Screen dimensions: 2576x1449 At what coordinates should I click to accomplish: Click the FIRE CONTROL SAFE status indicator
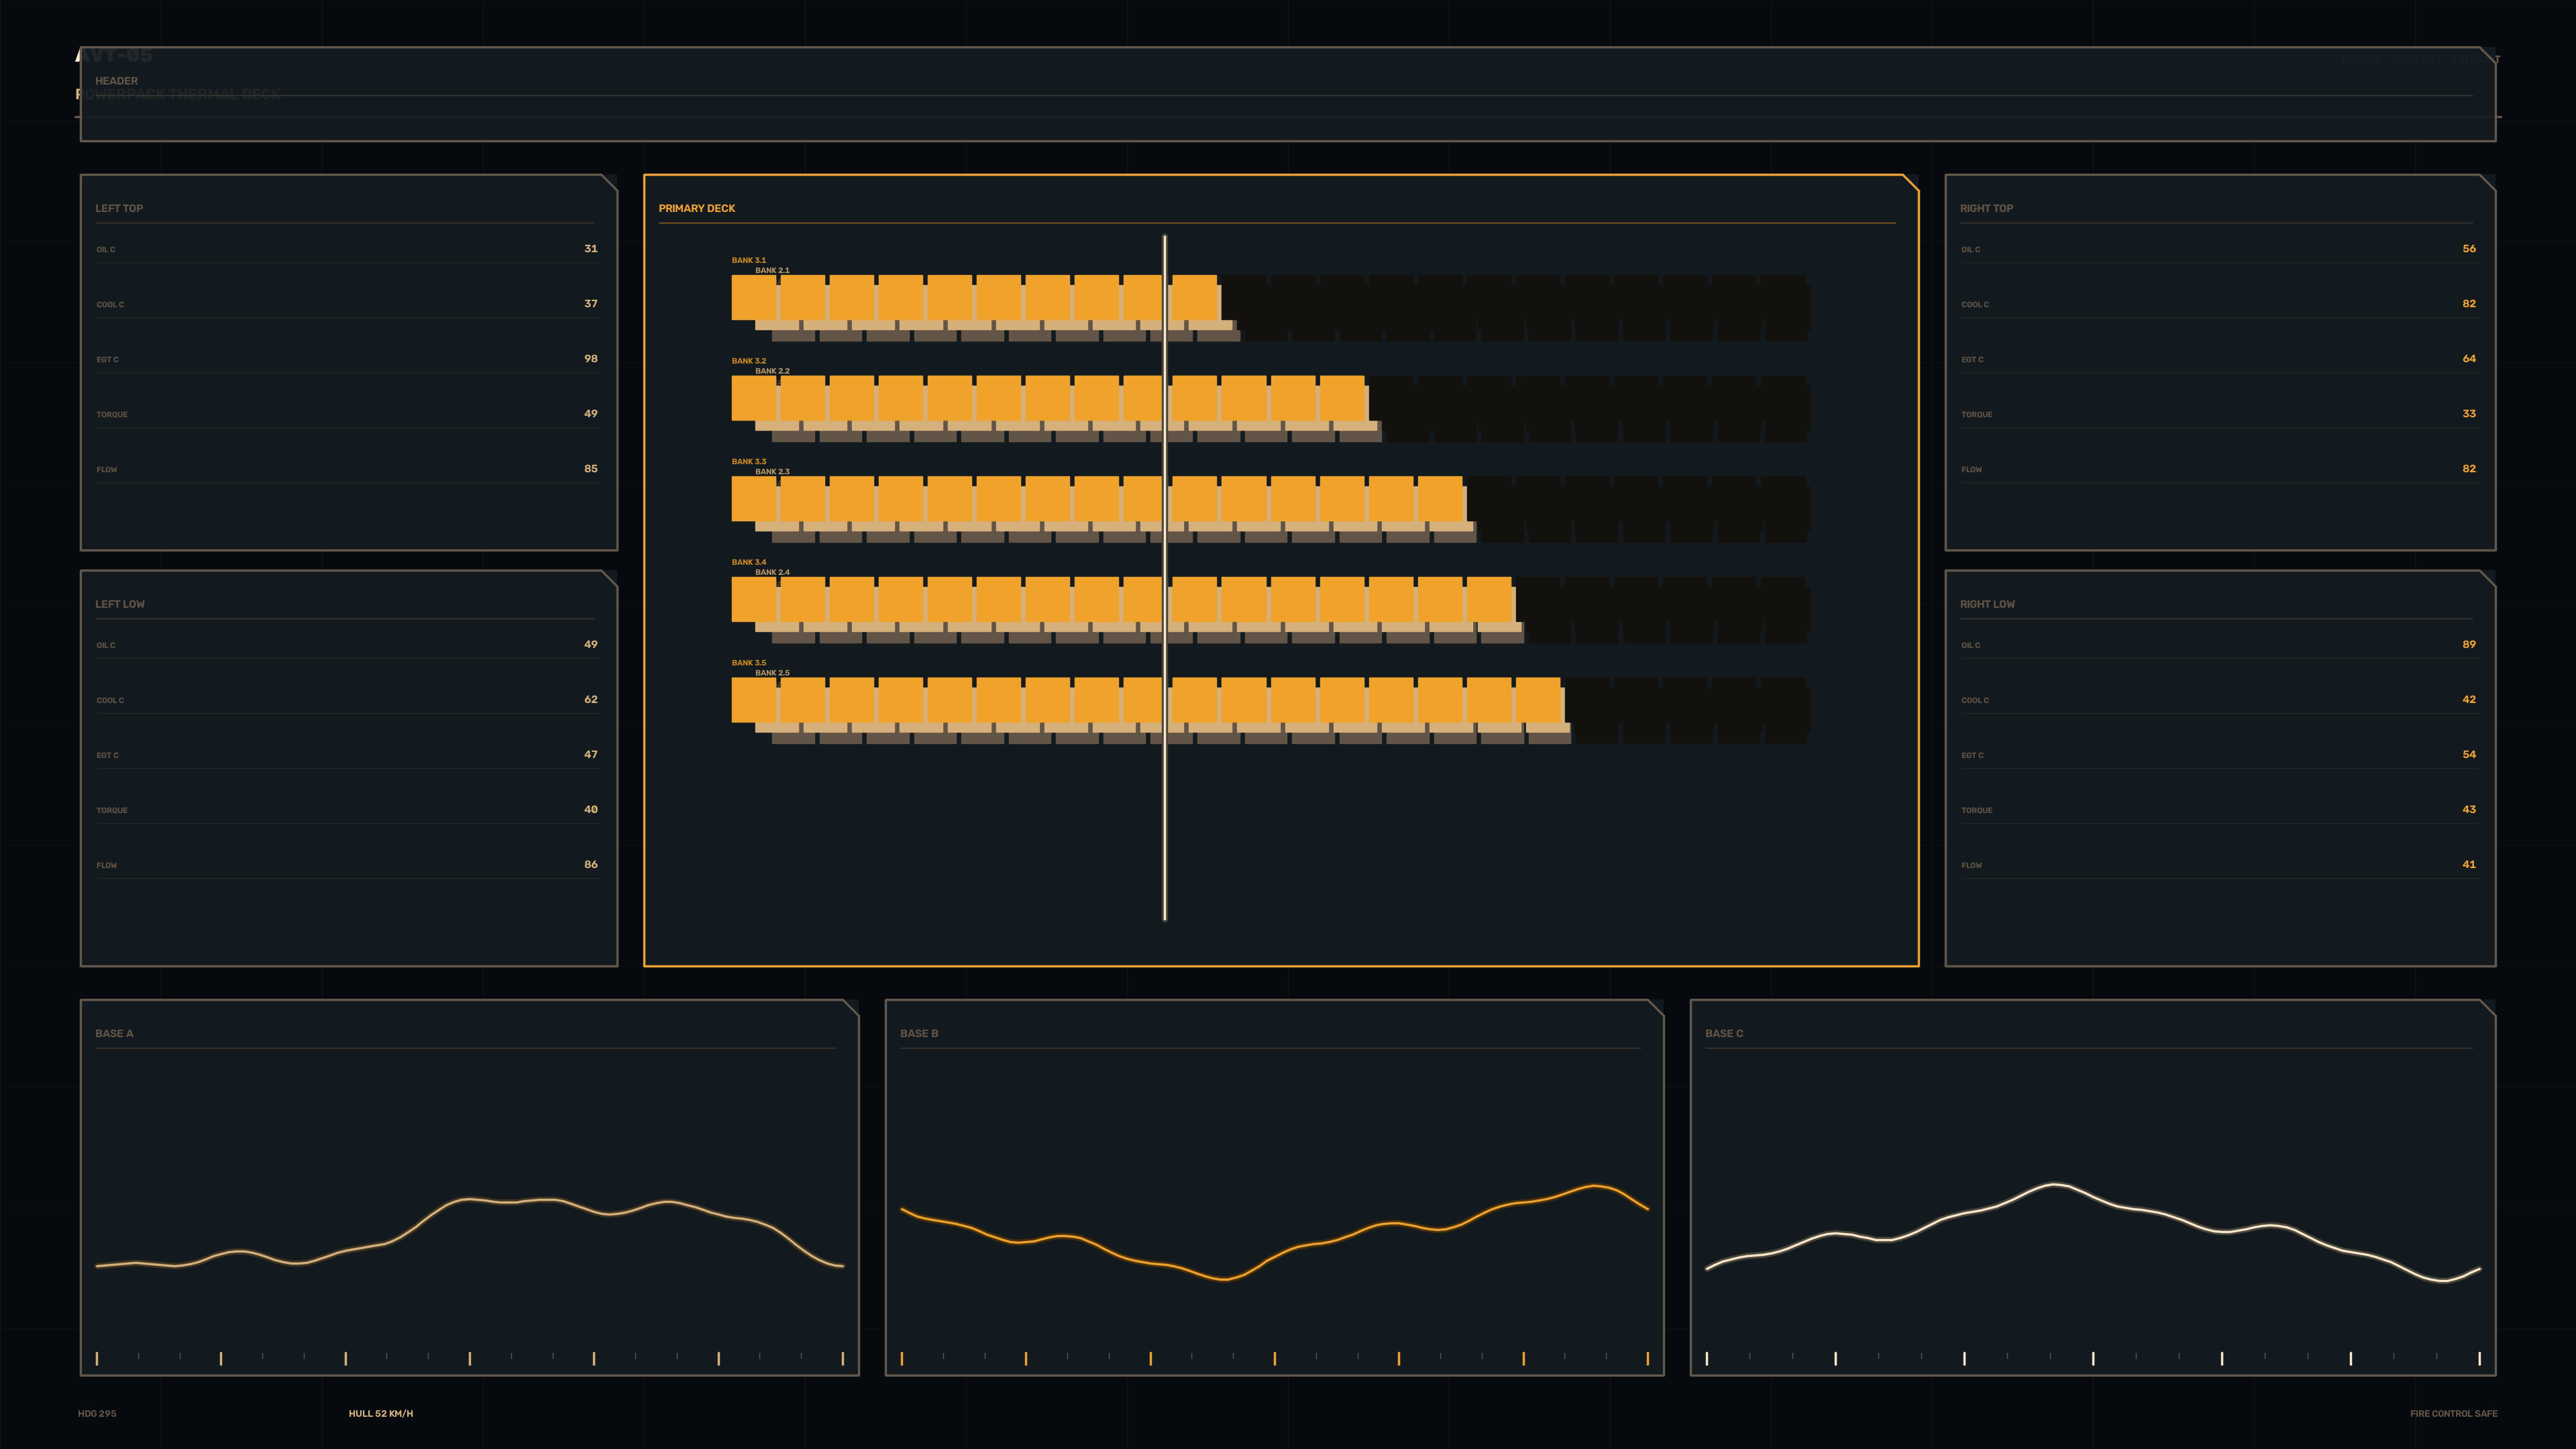pos(2453,1413)
